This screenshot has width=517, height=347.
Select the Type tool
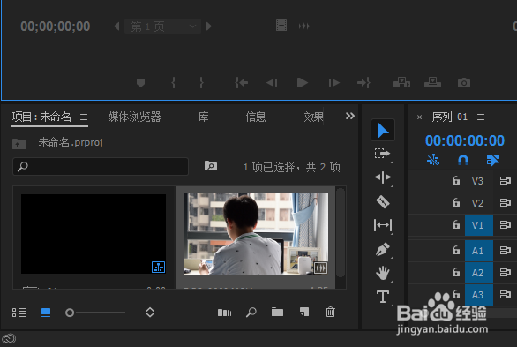click(x=383, y=297)
